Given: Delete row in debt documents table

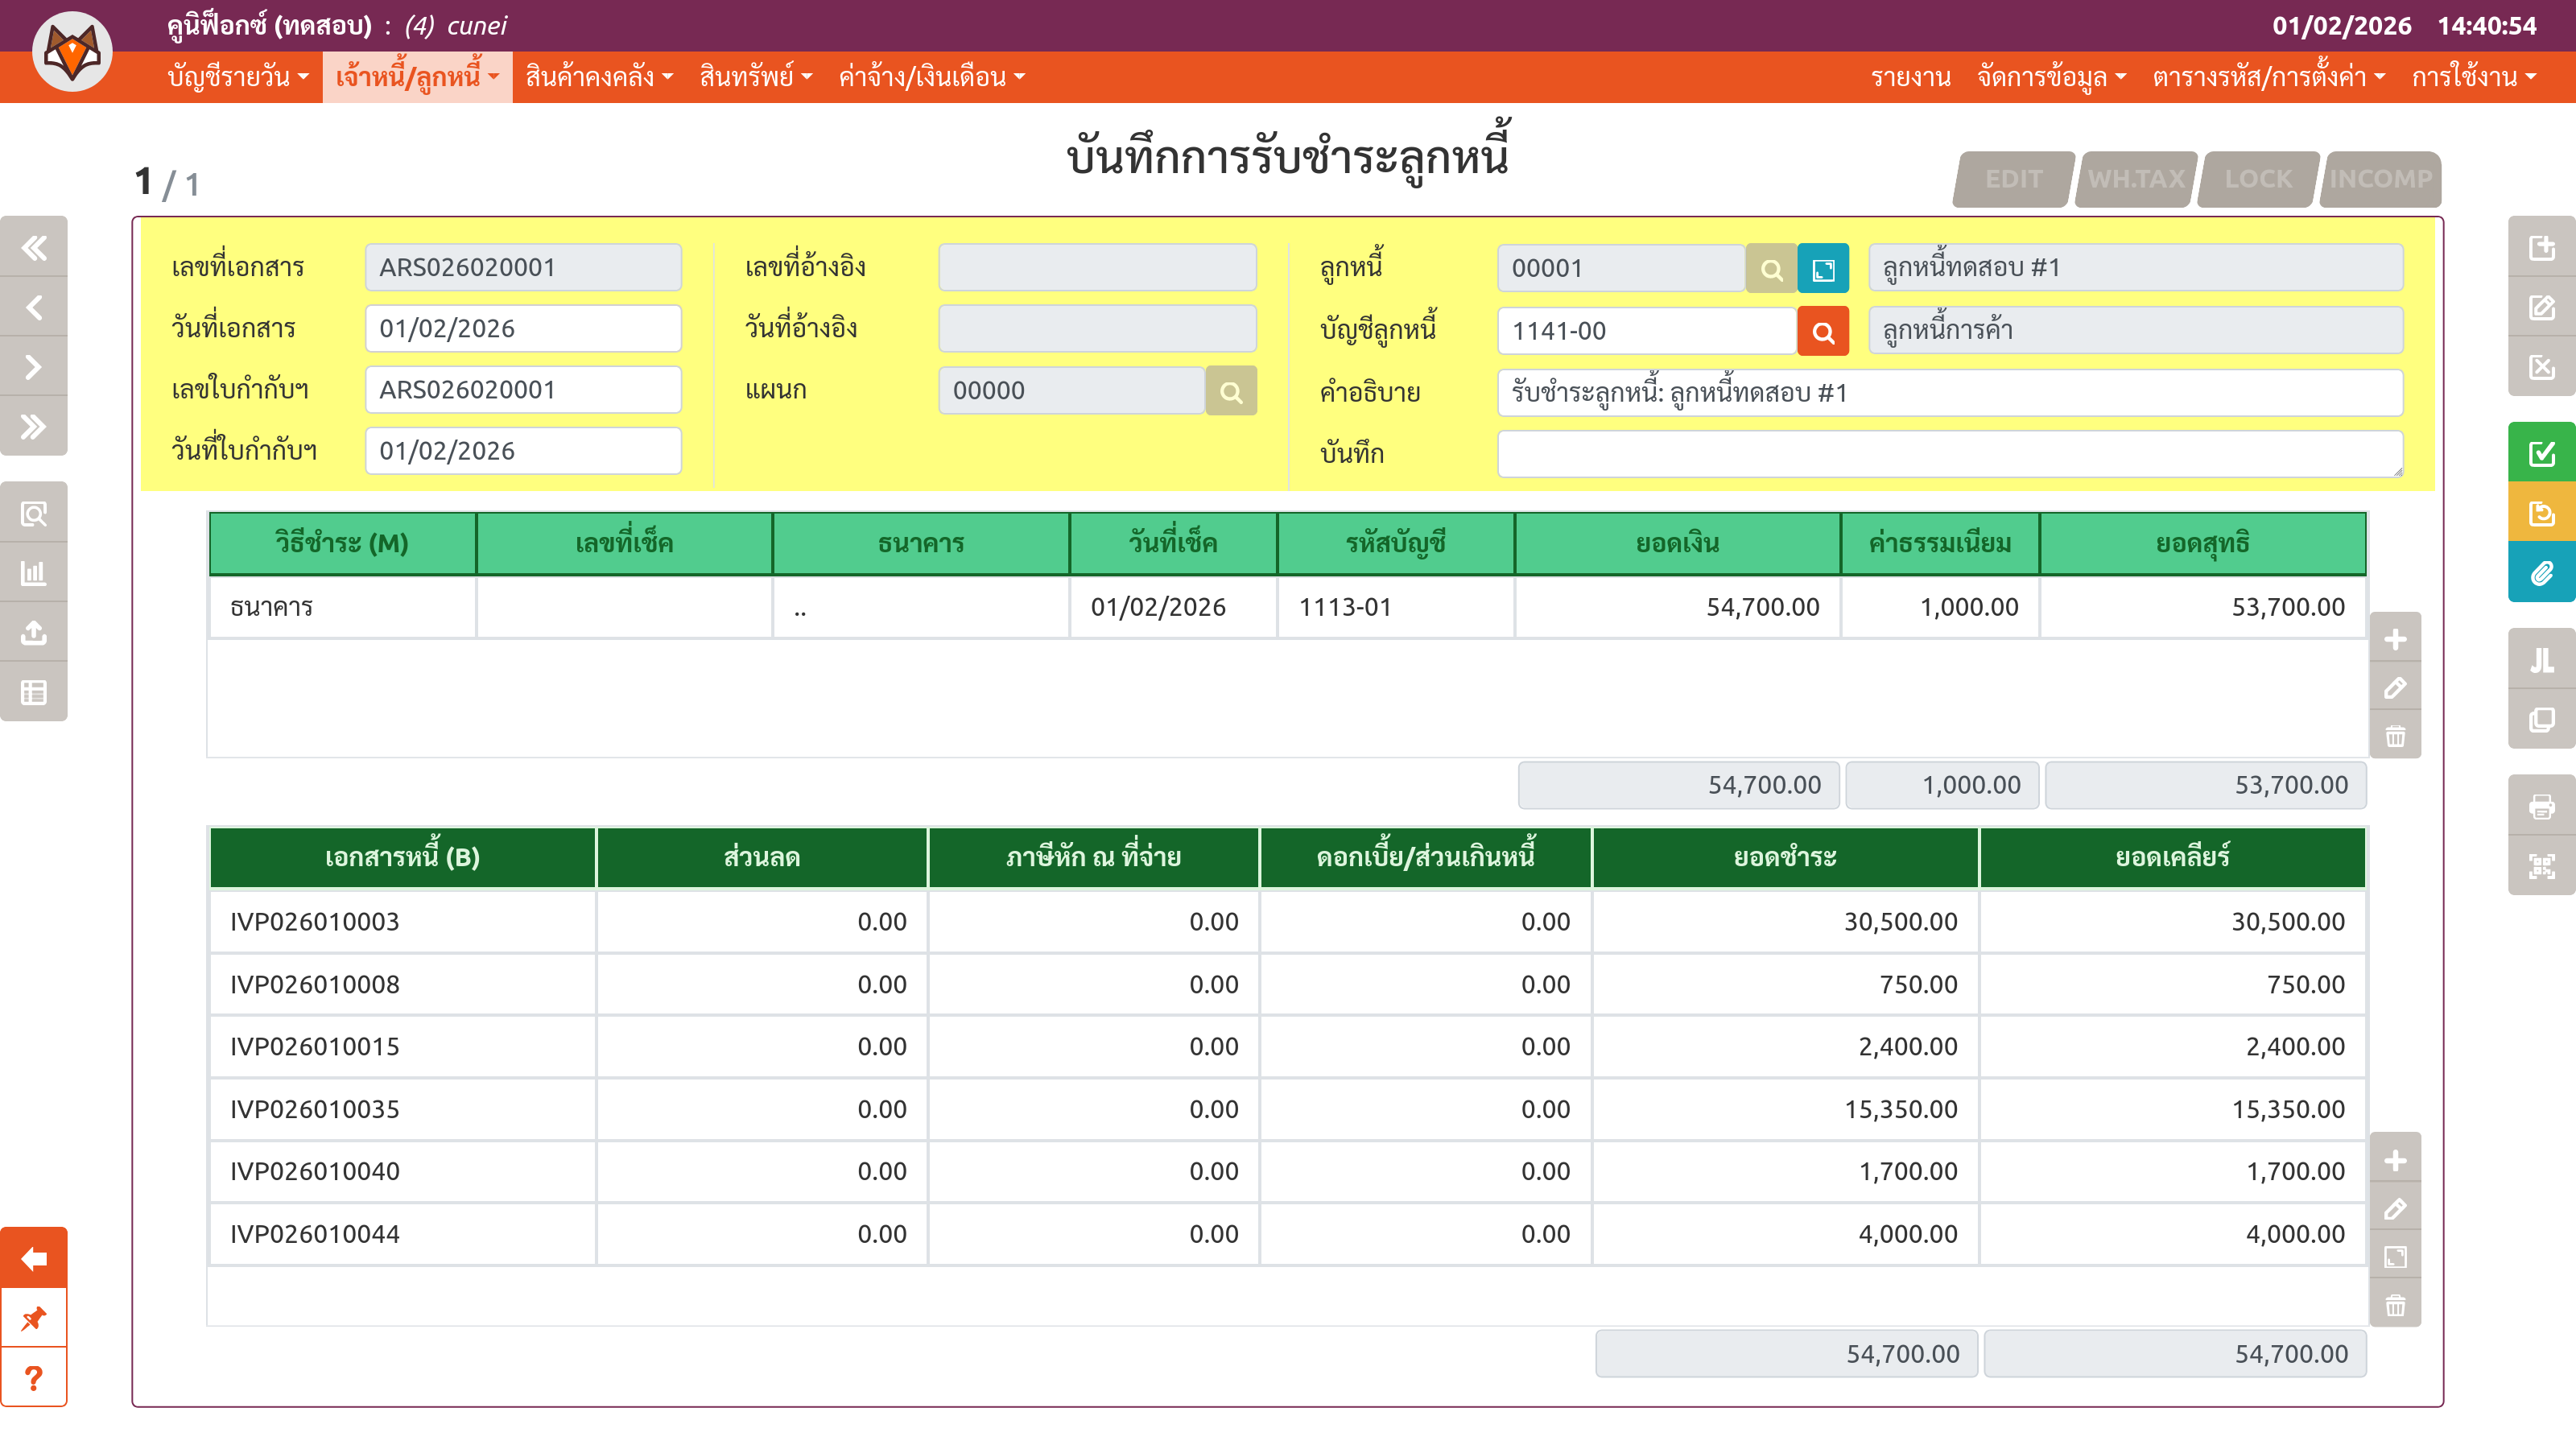Looking at the screenshot, I should tap(2395, 1306).
